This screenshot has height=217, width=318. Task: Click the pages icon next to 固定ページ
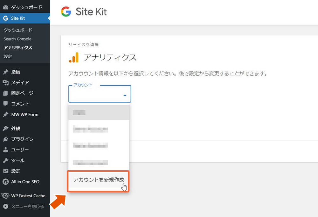pos(6,93)
